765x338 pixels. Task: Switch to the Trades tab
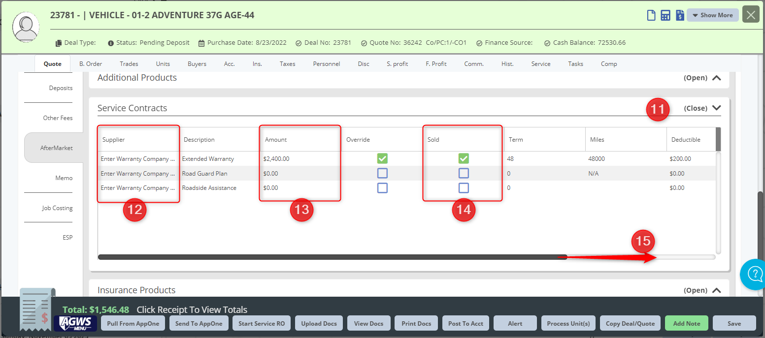click(129, 64)
